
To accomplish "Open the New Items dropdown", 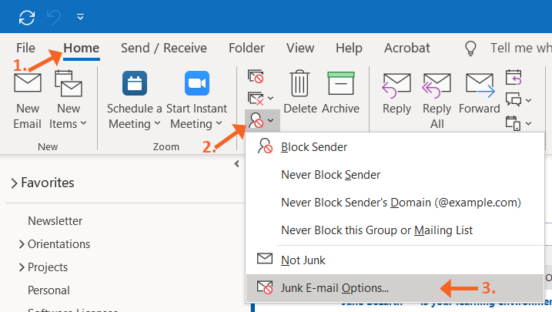I will click(x=69, y=116).
